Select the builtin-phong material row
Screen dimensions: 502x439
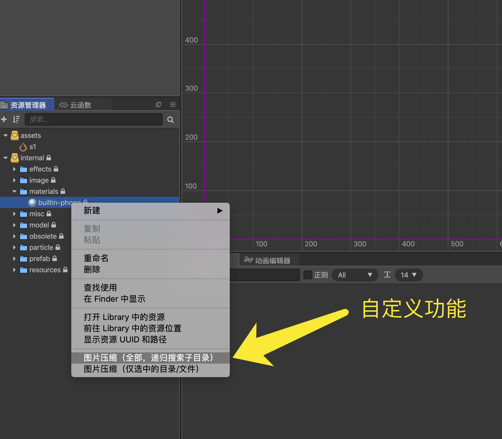(x=90, y=203)
